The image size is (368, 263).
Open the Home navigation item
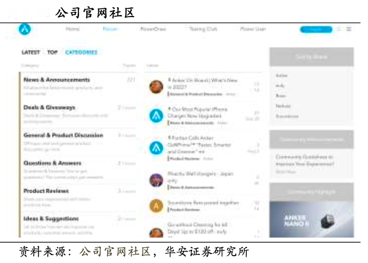(73, 29)
